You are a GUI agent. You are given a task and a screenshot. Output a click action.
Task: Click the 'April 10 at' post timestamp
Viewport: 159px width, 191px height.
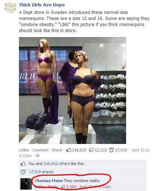coord(140,150)
